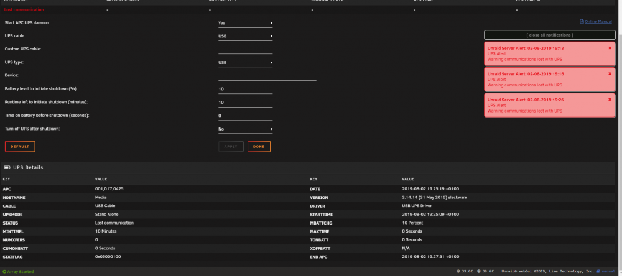Click the END APC timestamp value
This screenshot has width=622, height=278.
(x=430, y=257)
